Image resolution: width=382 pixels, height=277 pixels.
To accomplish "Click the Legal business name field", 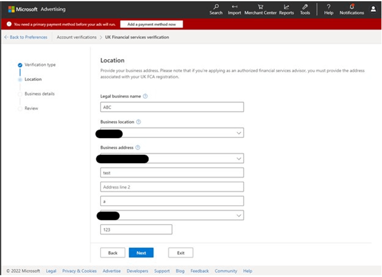I will click(172, 107).
